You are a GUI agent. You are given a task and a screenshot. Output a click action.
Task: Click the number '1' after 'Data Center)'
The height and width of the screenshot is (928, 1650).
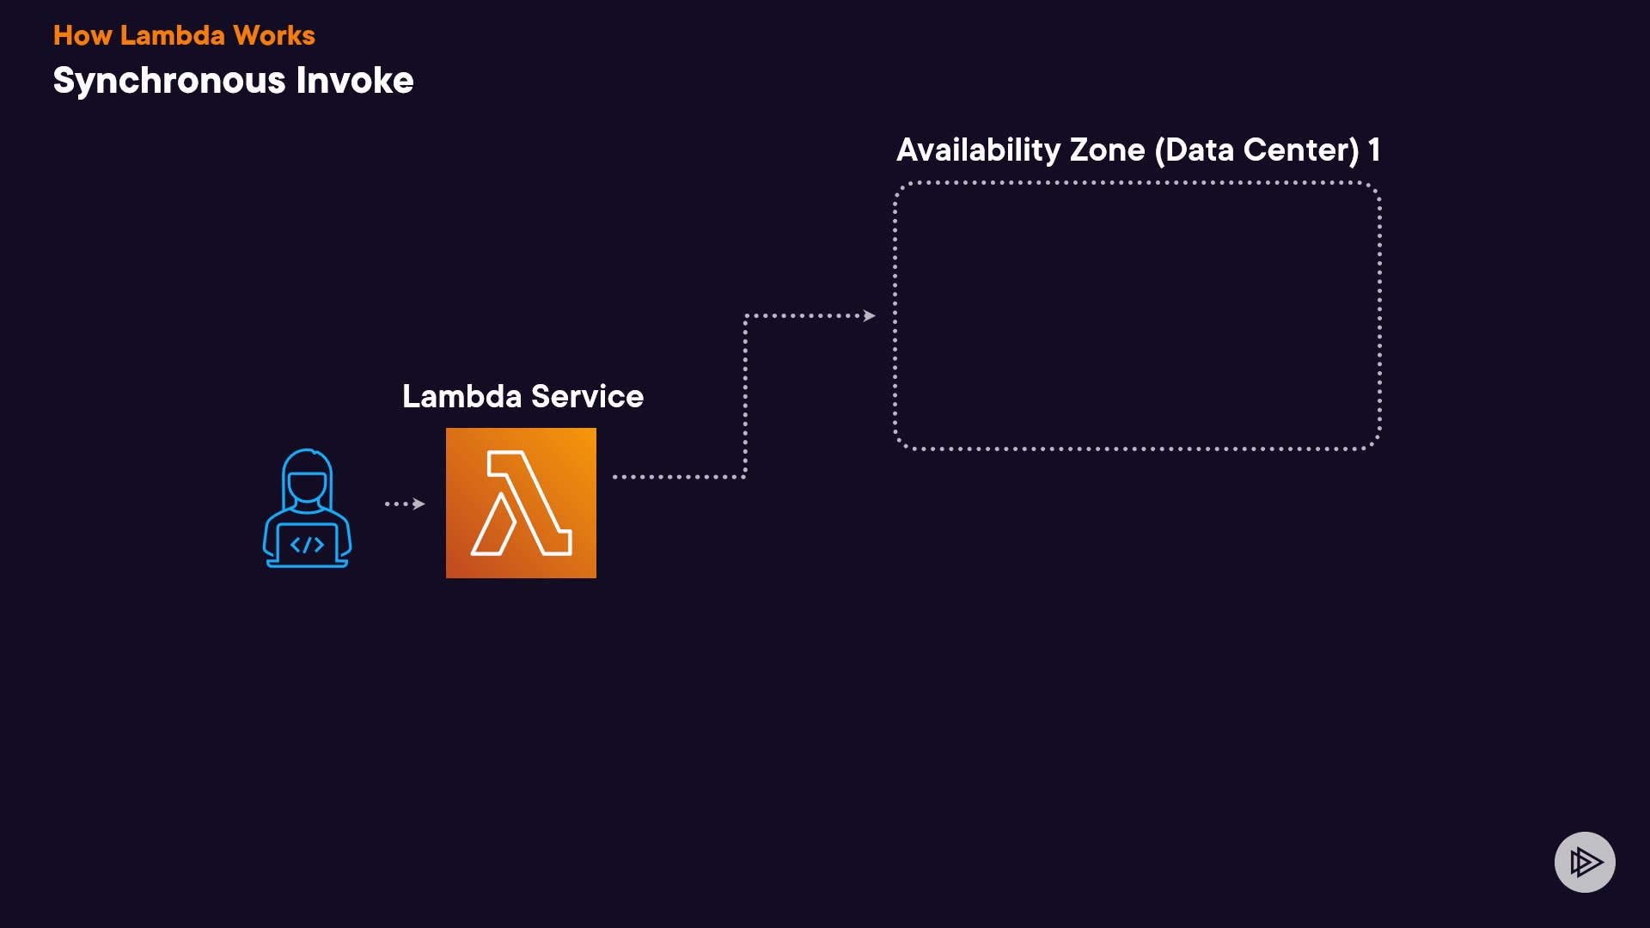pos(1374,150)
